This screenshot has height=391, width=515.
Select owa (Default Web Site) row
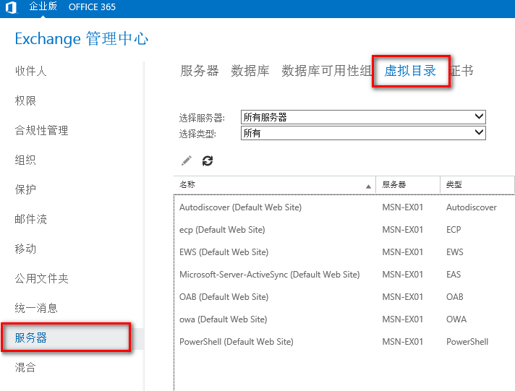coord(344,319)
